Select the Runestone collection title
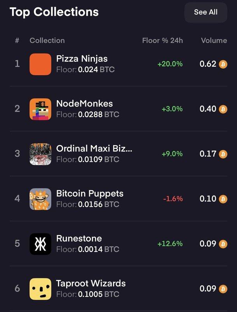The height and width of the screenshot is (312, 237). click(x=79, y=238)
